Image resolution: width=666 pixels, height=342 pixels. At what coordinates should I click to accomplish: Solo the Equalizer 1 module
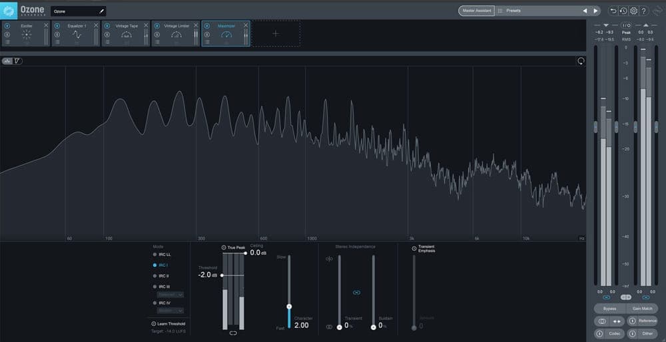point(57,35)
